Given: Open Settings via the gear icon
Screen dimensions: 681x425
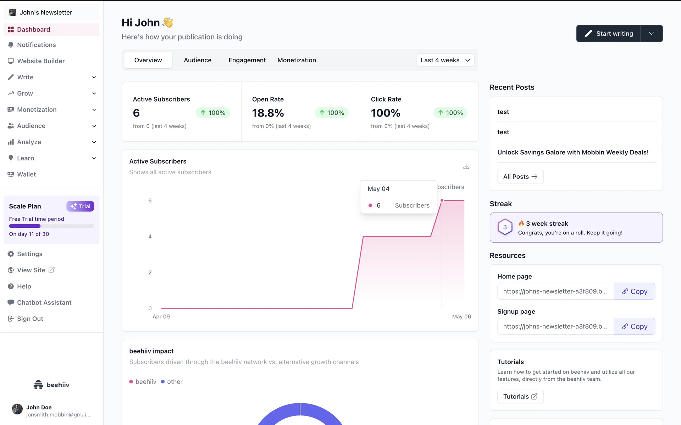Looking at the screenshot, I should pos(11,254).
